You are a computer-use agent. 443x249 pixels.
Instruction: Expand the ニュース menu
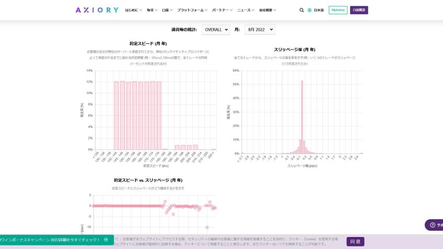[246, 10]
